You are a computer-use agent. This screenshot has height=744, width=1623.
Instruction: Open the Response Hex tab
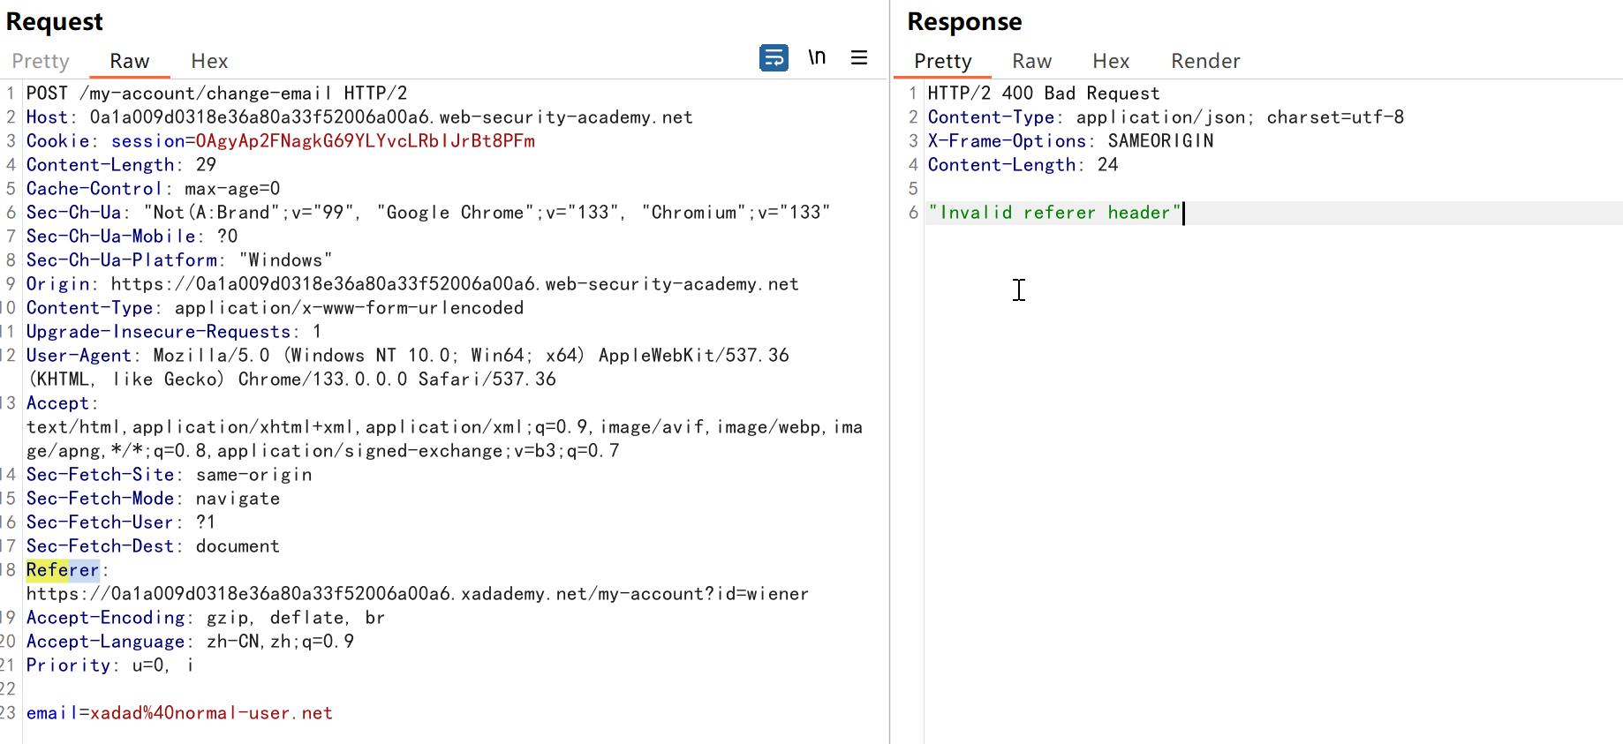pos(1110,61)
